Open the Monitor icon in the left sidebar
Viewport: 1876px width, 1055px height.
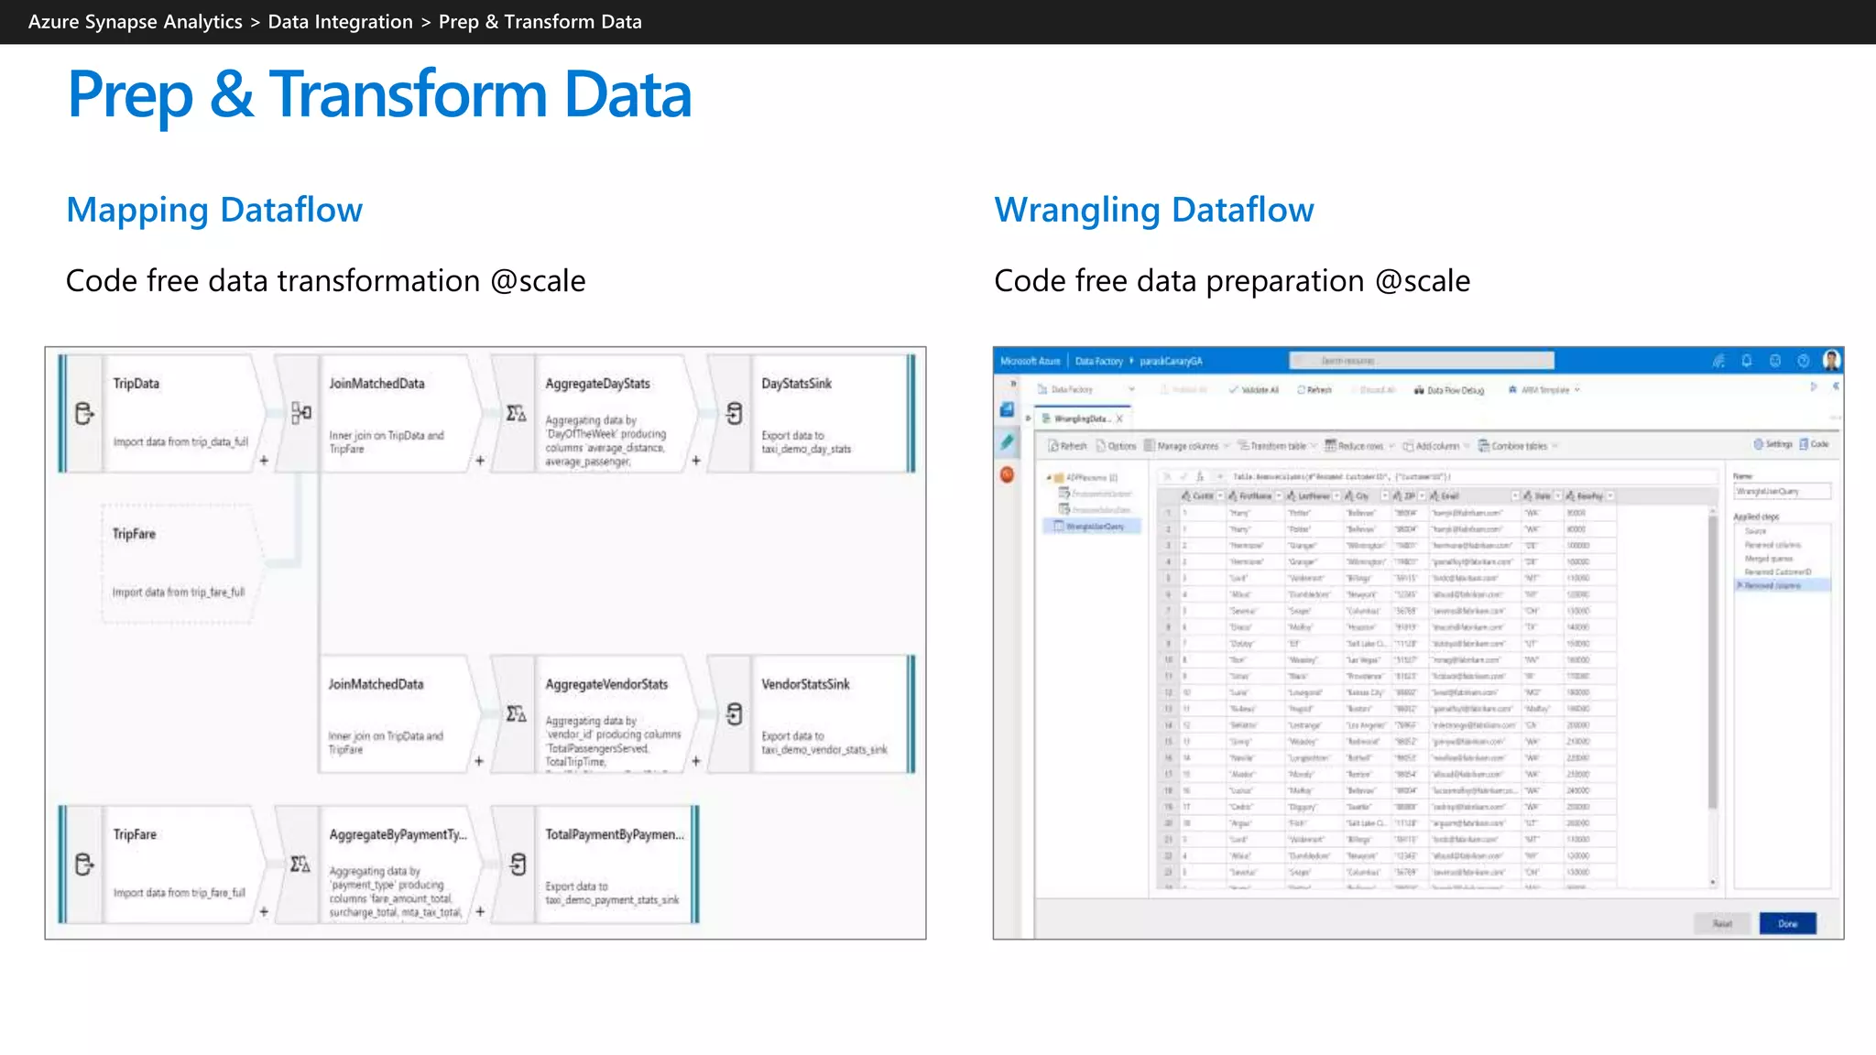point(1008,474)
